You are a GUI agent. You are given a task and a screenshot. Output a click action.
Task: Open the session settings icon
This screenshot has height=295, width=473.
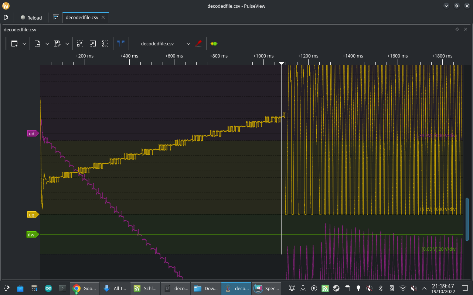click(x=56, y=17)
